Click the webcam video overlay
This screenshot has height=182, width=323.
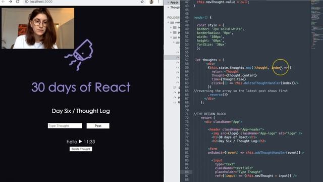coord(38,28)
